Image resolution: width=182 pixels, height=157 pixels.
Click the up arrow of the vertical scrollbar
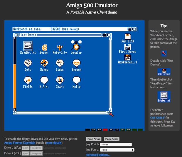pos(110,38)
